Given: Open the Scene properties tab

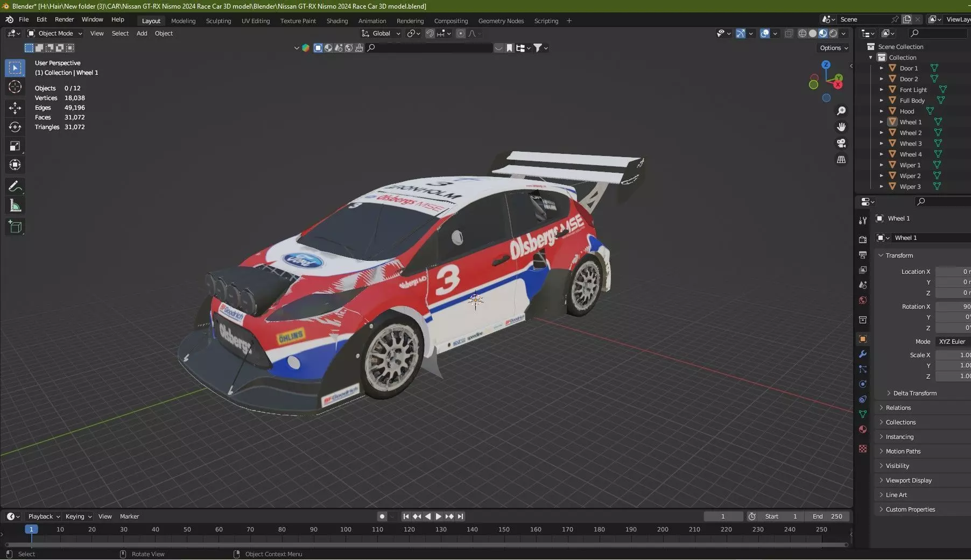Looking at the screenshot, I should pyautogui.click(x=863, y=285).
